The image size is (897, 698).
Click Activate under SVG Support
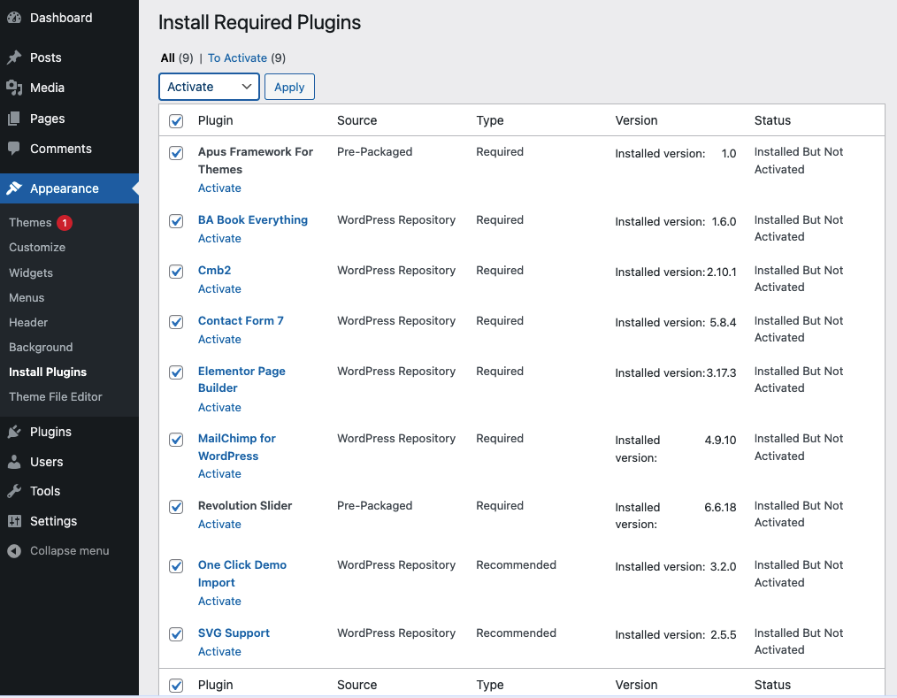pyautogui.click(x=219, y=651)
